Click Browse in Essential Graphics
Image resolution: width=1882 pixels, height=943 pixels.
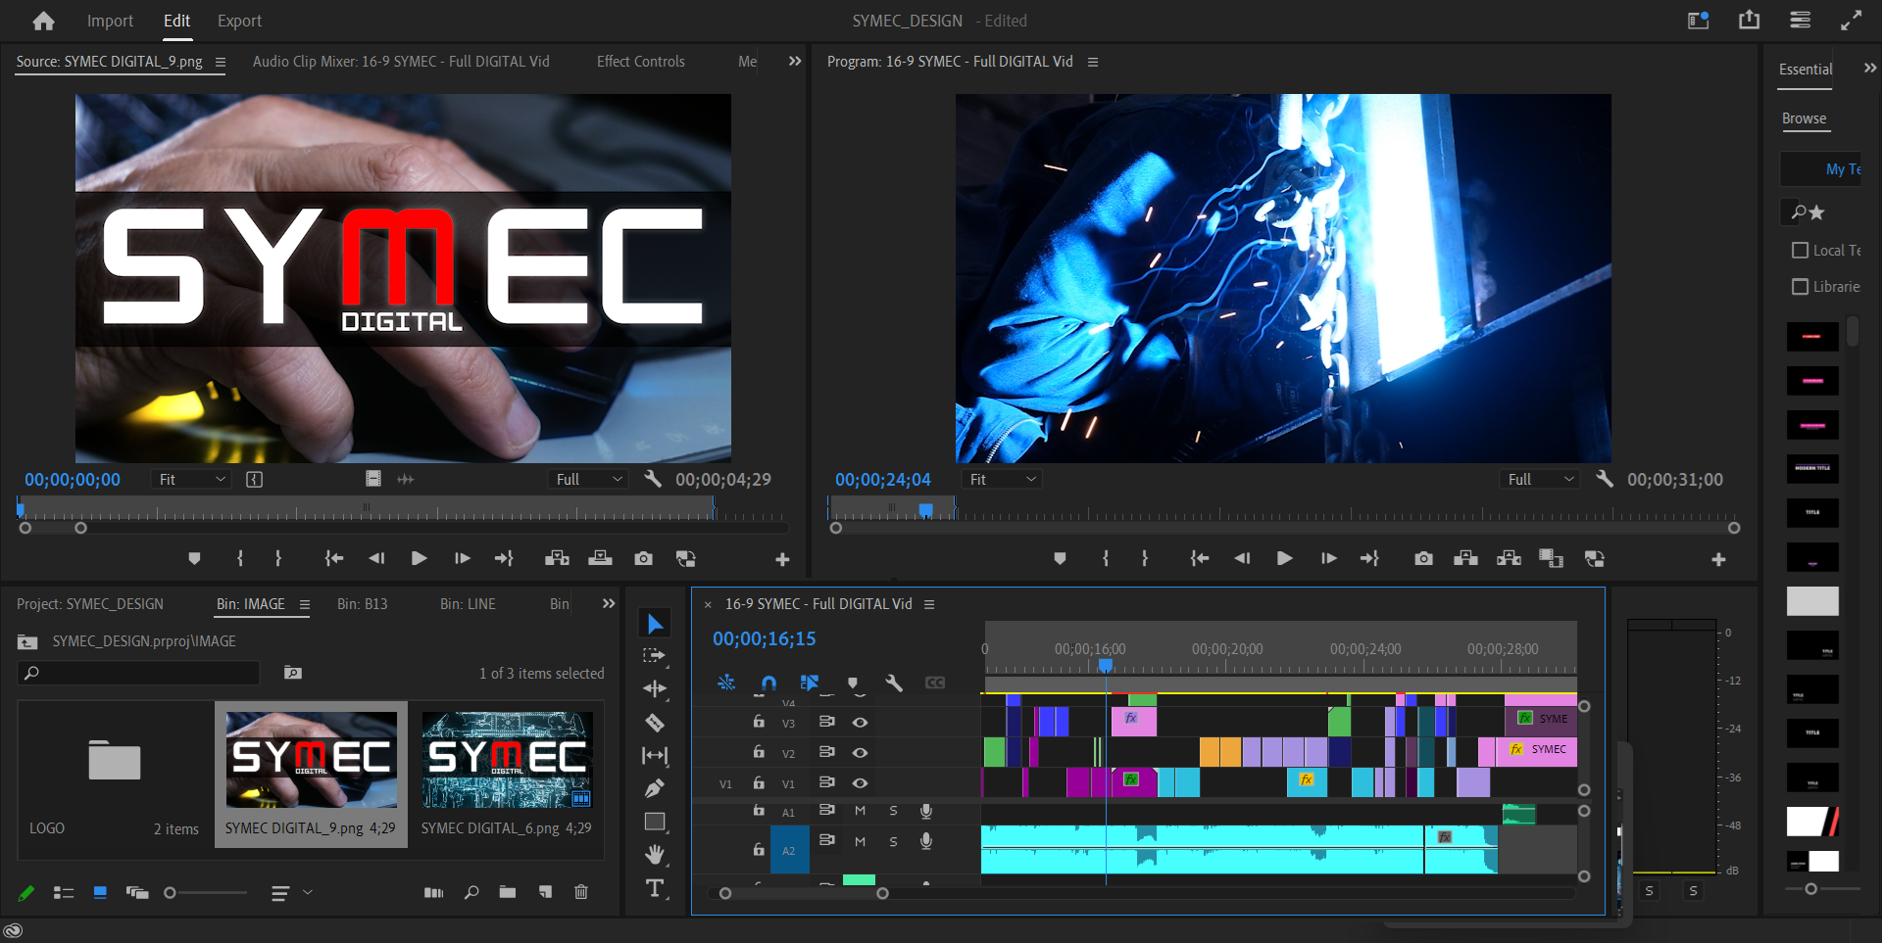[x=1804, y=118]
